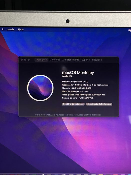Click the 1,8 GHz Intel Core i5 text
Viewport: 131px width, 175px height.
pyautogui.click(x=92, y=85)
